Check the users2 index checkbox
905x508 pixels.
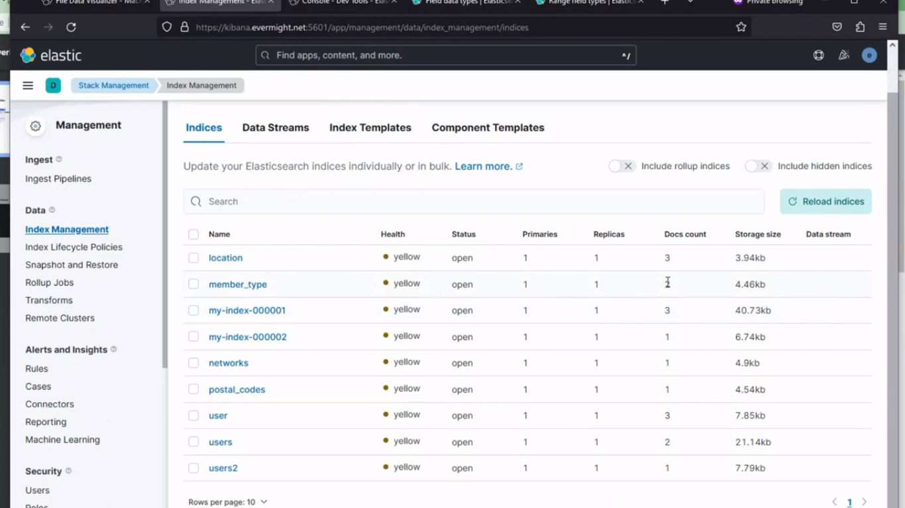pos(193,468)
